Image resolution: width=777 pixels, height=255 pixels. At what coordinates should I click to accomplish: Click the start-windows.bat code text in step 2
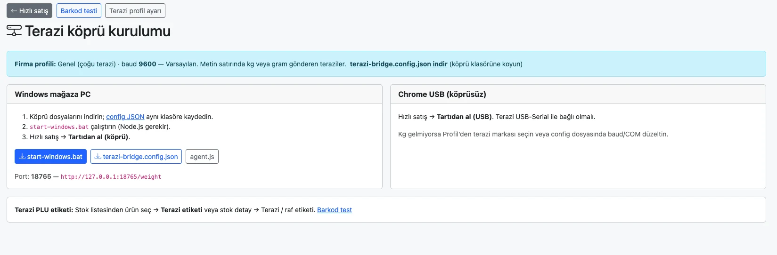[x=59, y=127]
